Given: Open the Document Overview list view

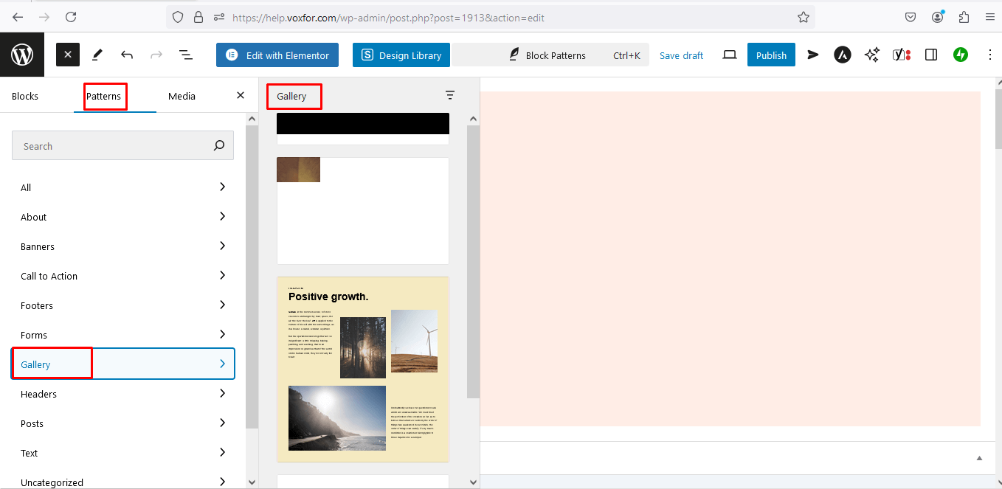Looking at the screenshot, I should point(185,55).
